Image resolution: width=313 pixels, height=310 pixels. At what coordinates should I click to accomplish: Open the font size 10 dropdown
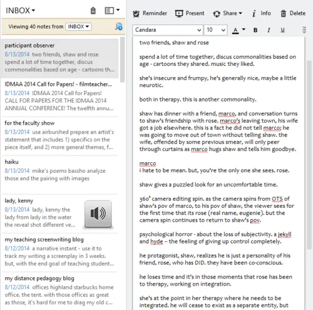click(x=215, y=30)
